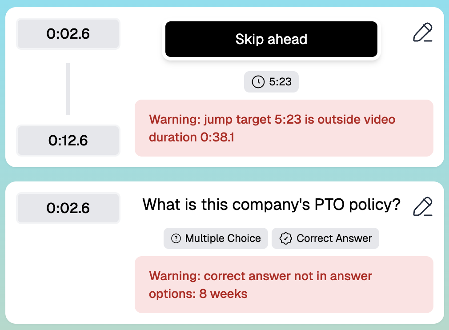
Task: Select the Skip ahead card header
Action: click(271, 39)
